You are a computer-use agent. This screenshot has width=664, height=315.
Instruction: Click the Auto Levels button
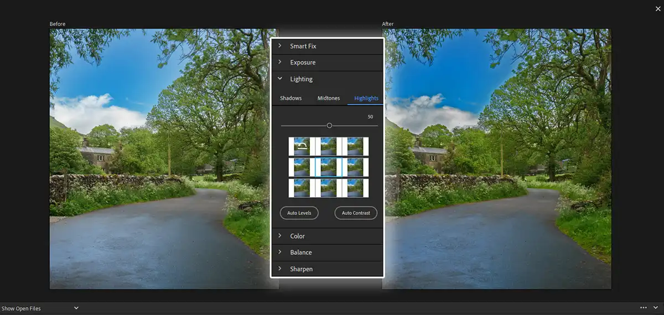tap(299, 213)
